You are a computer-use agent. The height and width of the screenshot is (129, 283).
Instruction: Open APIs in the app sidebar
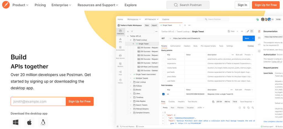click(x=120, y=40)
